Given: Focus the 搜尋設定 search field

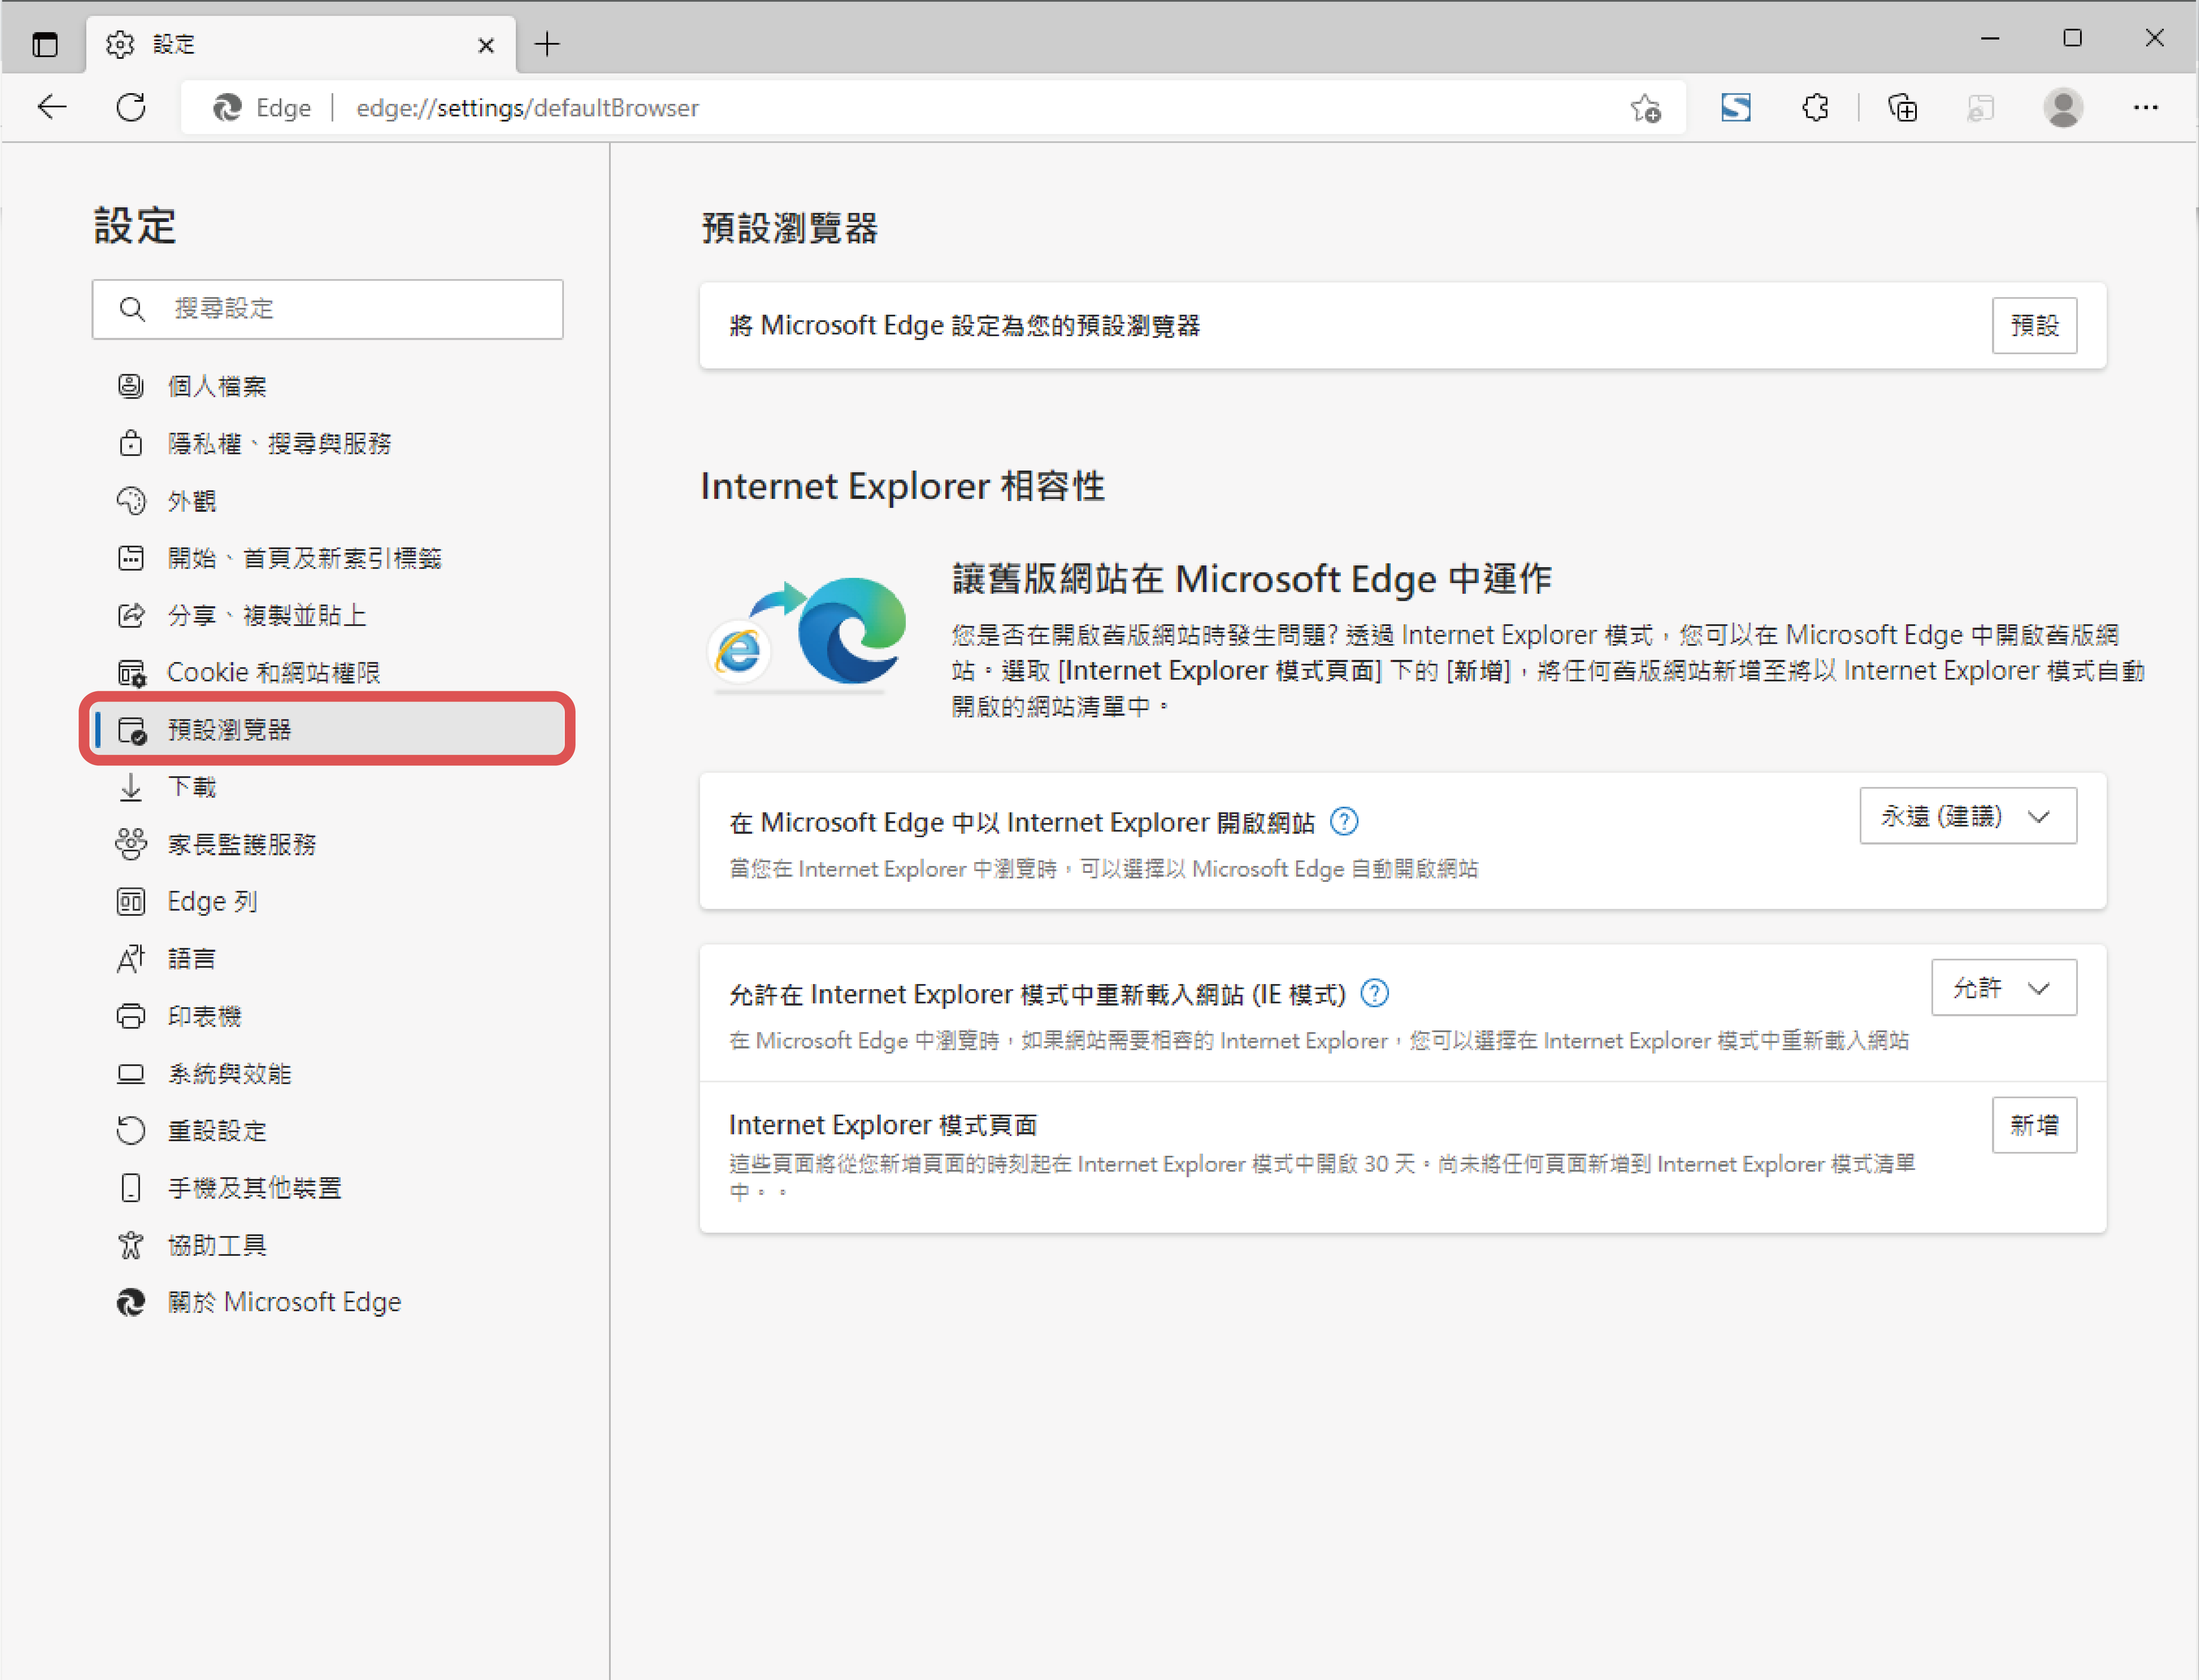Looking at the screenshot, I should coord(327,309).
